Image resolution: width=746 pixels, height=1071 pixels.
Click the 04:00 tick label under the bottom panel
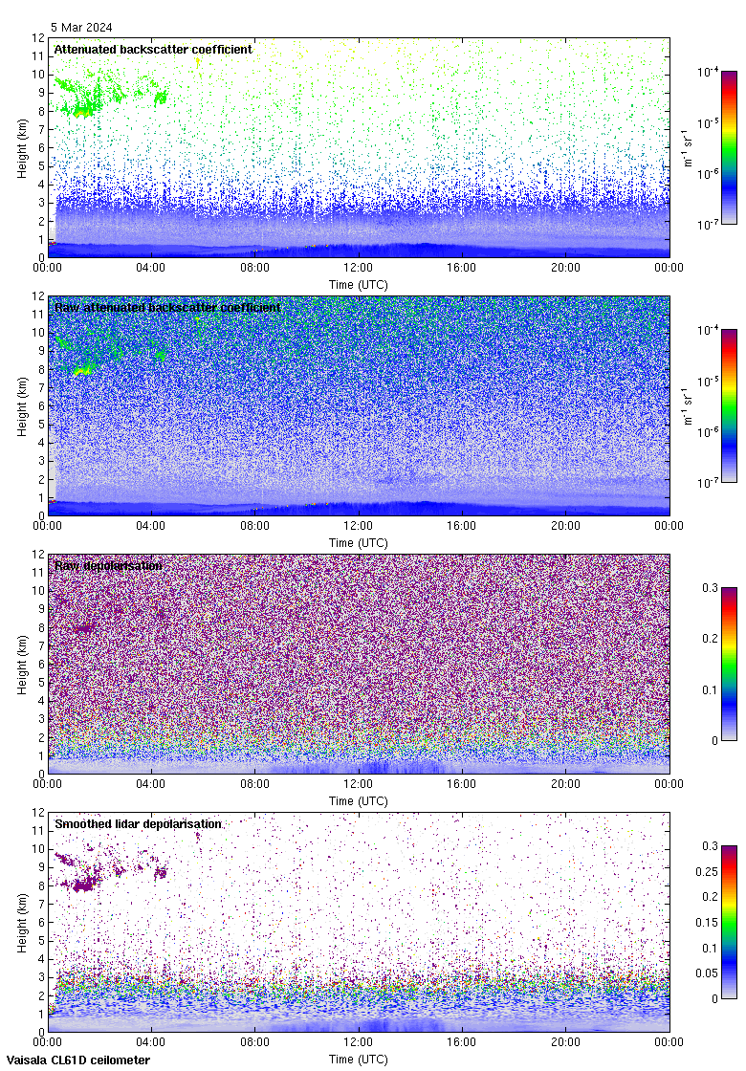pyautogui.click(x=151, y=1043)
